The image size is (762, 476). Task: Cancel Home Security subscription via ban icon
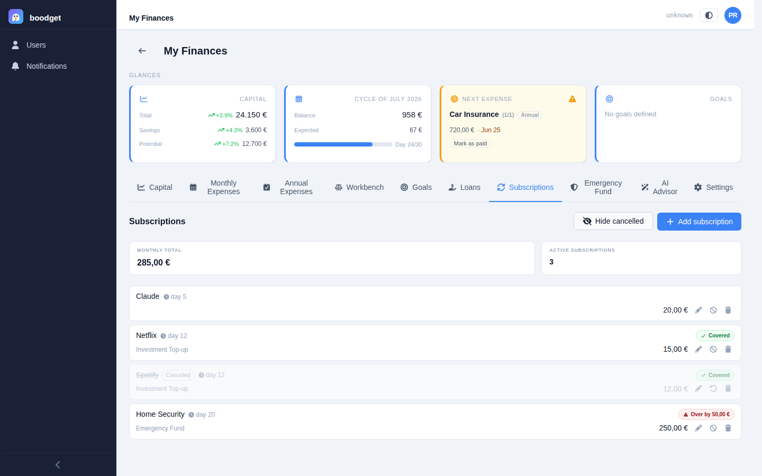point(713,428)
